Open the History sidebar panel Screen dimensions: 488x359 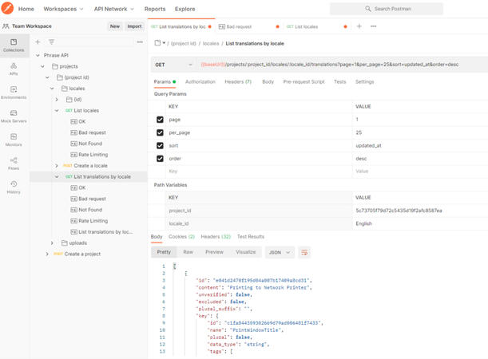click(x=14, y=187)
